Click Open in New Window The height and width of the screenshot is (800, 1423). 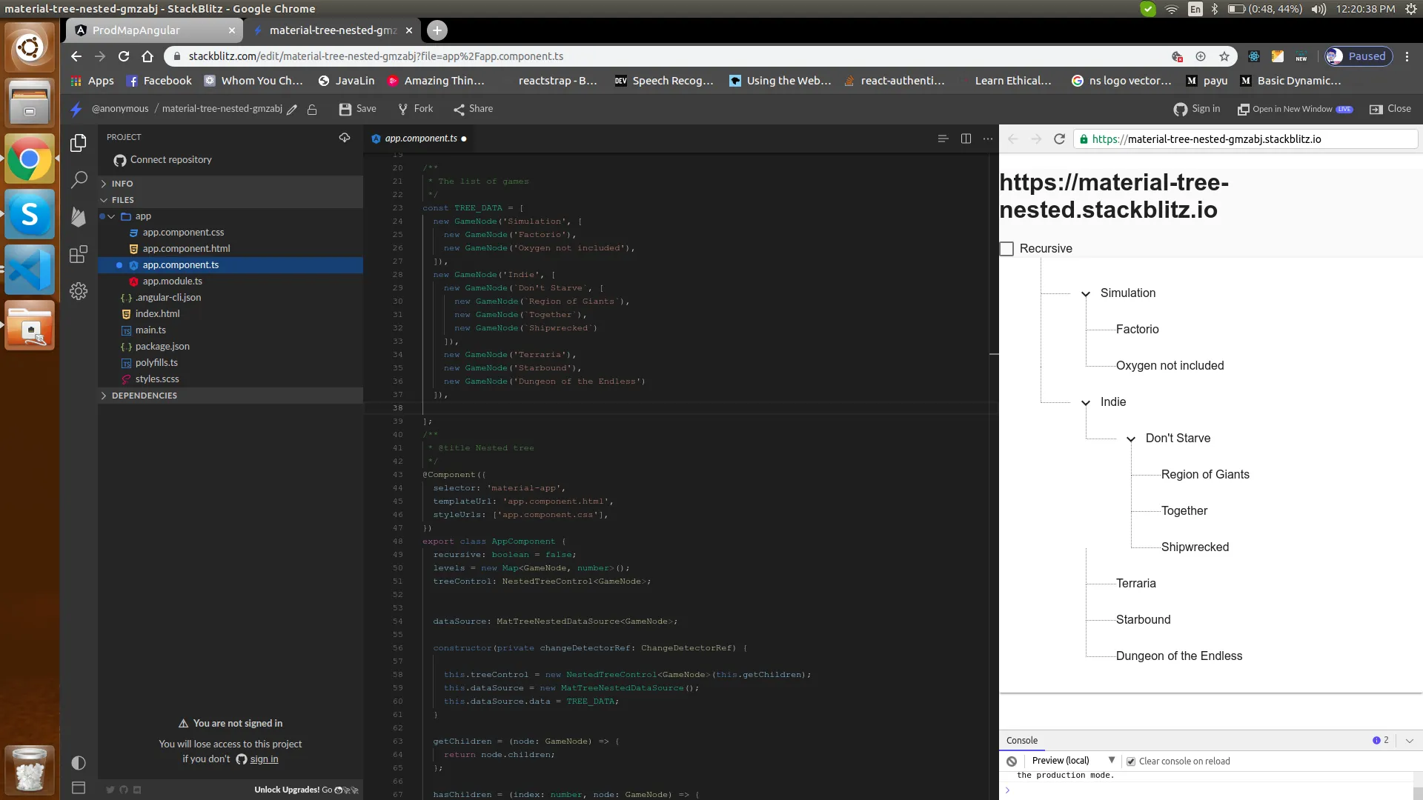coord(1292,109)
